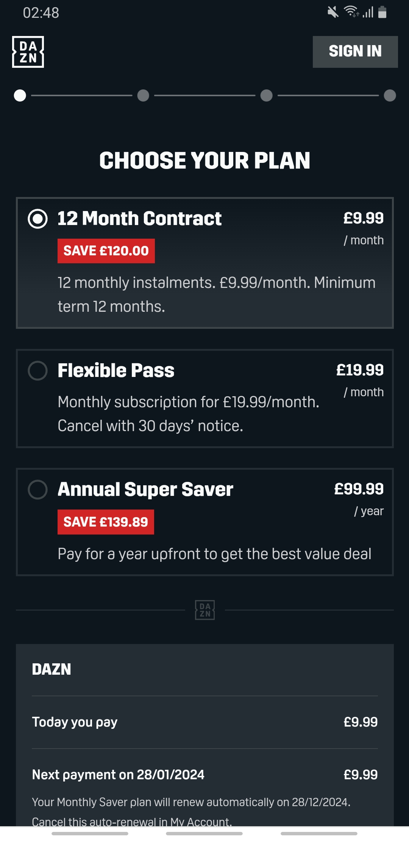Tap the Wi-Fi status icon

coord(351,12)
